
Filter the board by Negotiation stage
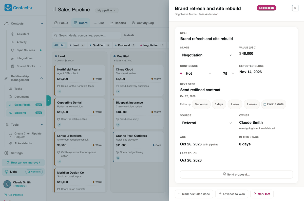(x=152, y=45)
